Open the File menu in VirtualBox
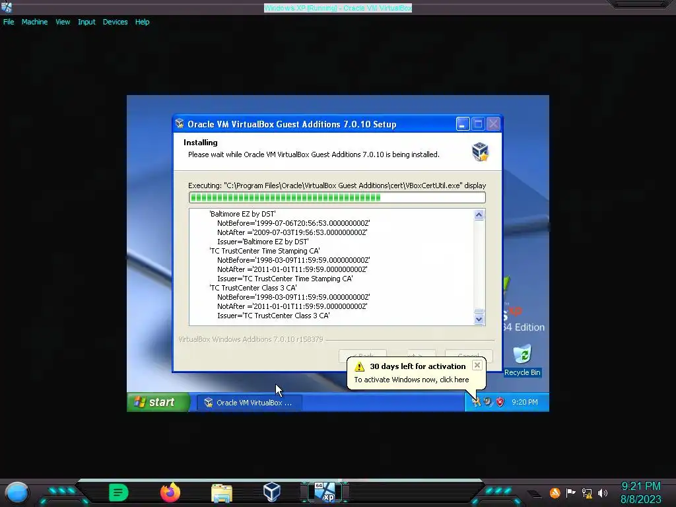Viewport: 676px width, 507px height. pos(9,22)
